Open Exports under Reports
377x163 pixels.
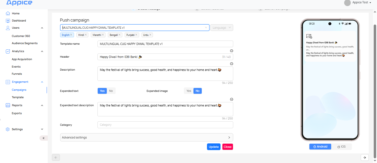click(x=17, y=113)
